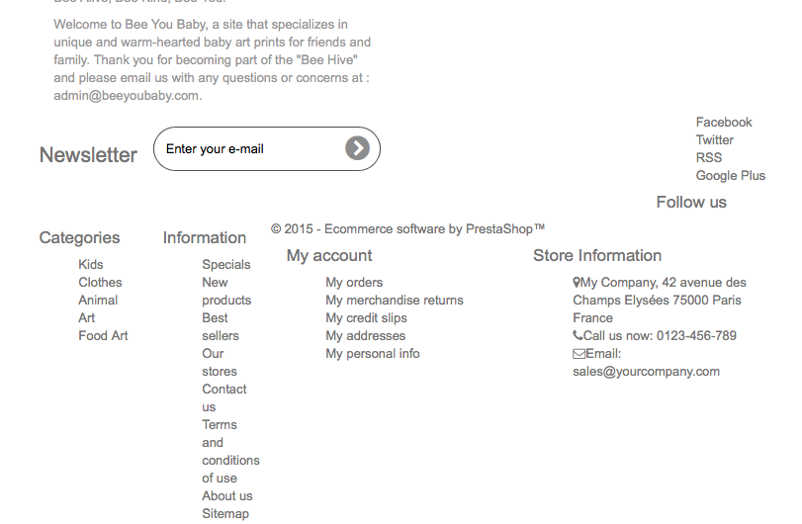Open the RSS feed link
This screenshot has height=524, width=802.
pos(708,158)
